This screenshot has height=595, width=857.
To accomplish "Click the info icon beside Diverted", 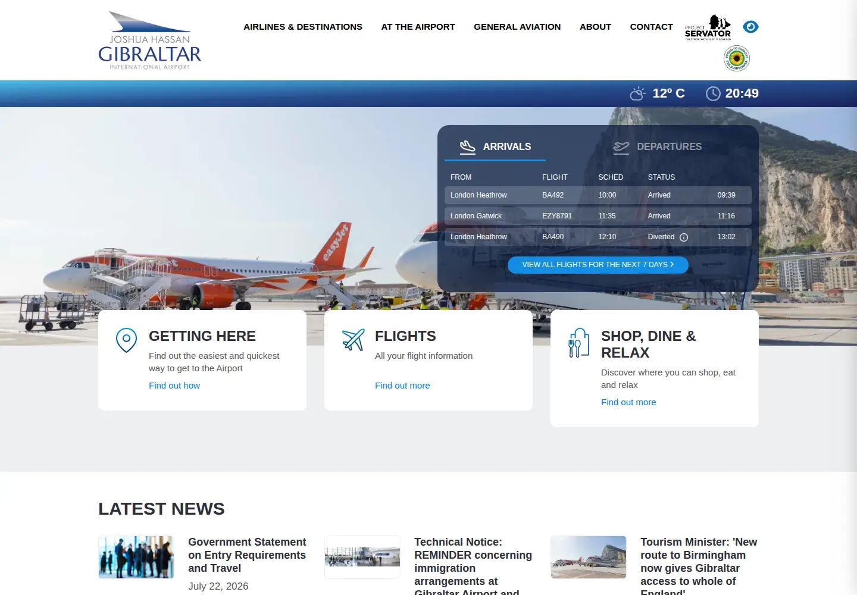I will click(x=684, y=237).
